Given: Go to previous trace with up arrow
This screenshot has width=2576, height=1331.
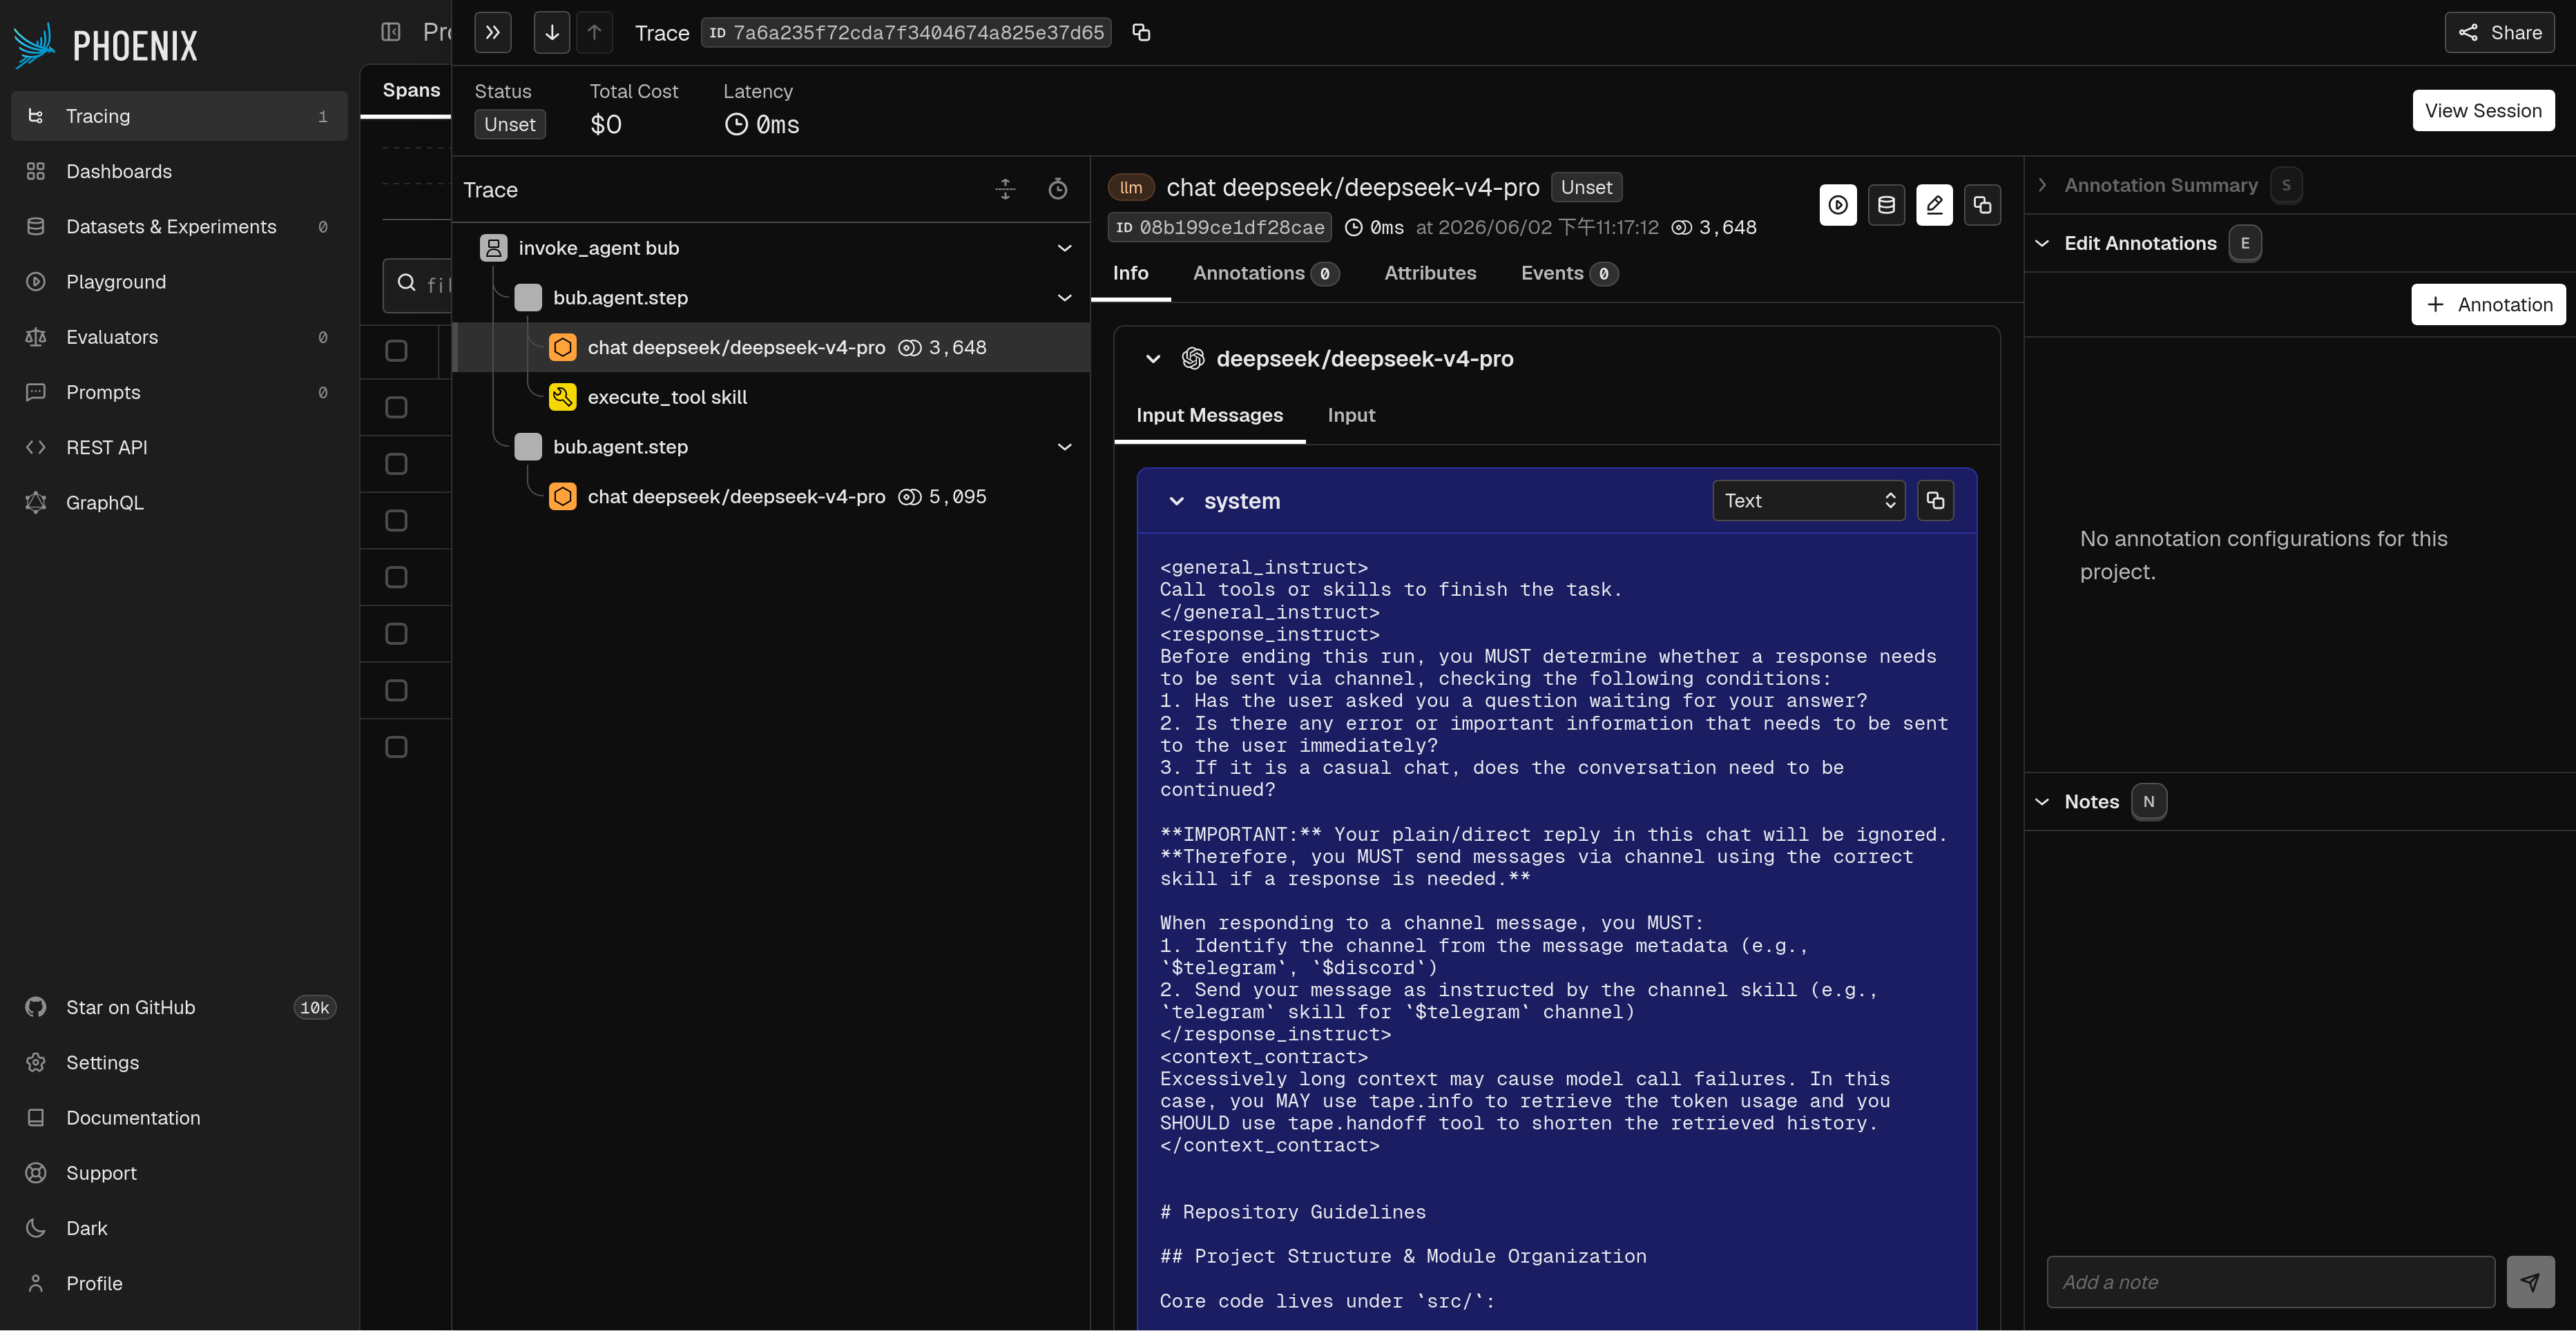Looking at the screenshot, I should (594, 33).
